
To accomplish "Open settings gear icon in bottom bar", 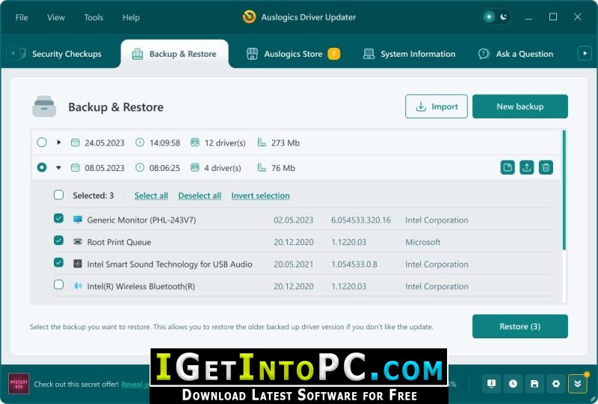I will pyautogui.click(x=555, y=384).
